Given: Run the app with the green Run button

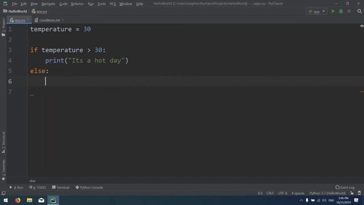Looking at the screenshot, I should pos(333,11).
